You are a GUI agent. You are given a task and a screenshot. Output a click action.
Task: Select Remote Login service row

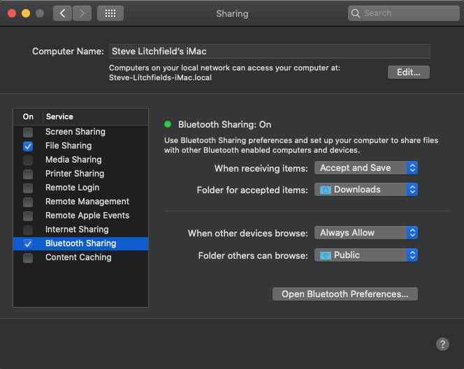[81, 188]
